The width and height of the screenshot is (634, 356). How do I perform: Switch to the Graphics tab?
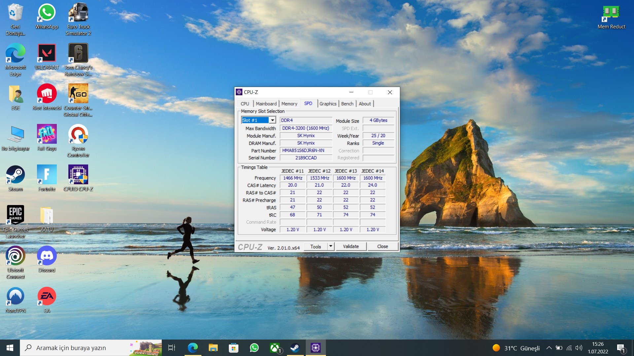pos(328,104)
